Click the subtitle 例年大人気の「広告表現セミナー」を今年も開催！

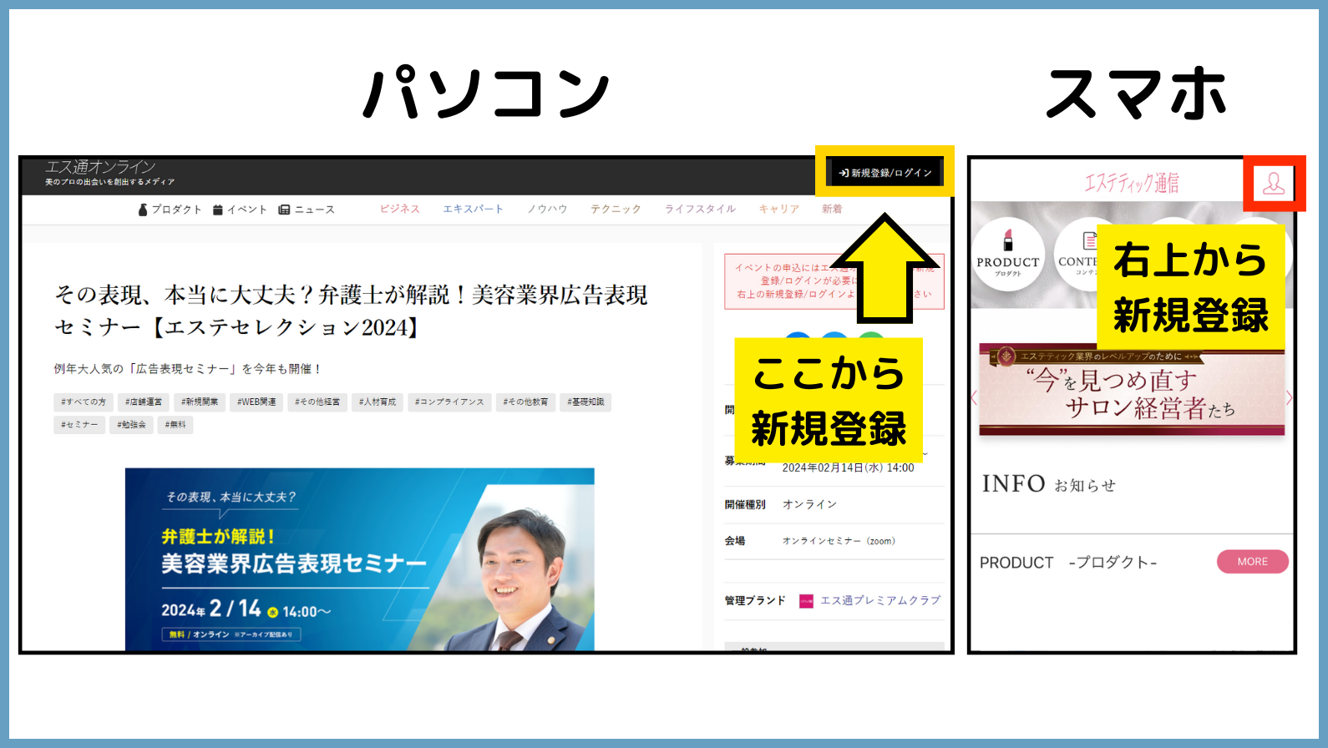coord(187,368)
